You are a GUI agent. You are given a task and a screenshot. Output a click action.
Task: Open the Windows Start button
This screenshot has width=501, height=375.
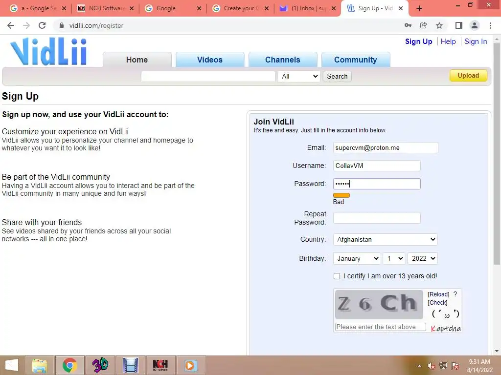click(12, 365)
